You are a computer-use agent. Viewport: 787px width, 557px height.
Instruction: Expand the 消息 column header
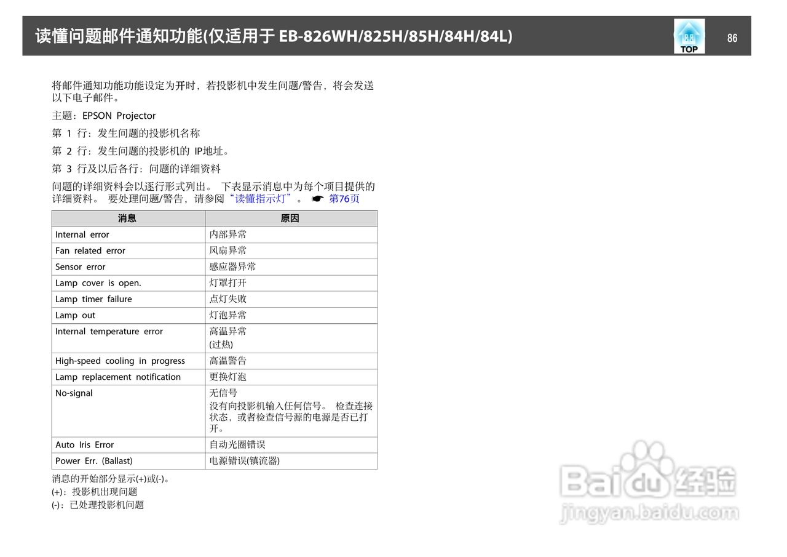click(128, 218)
